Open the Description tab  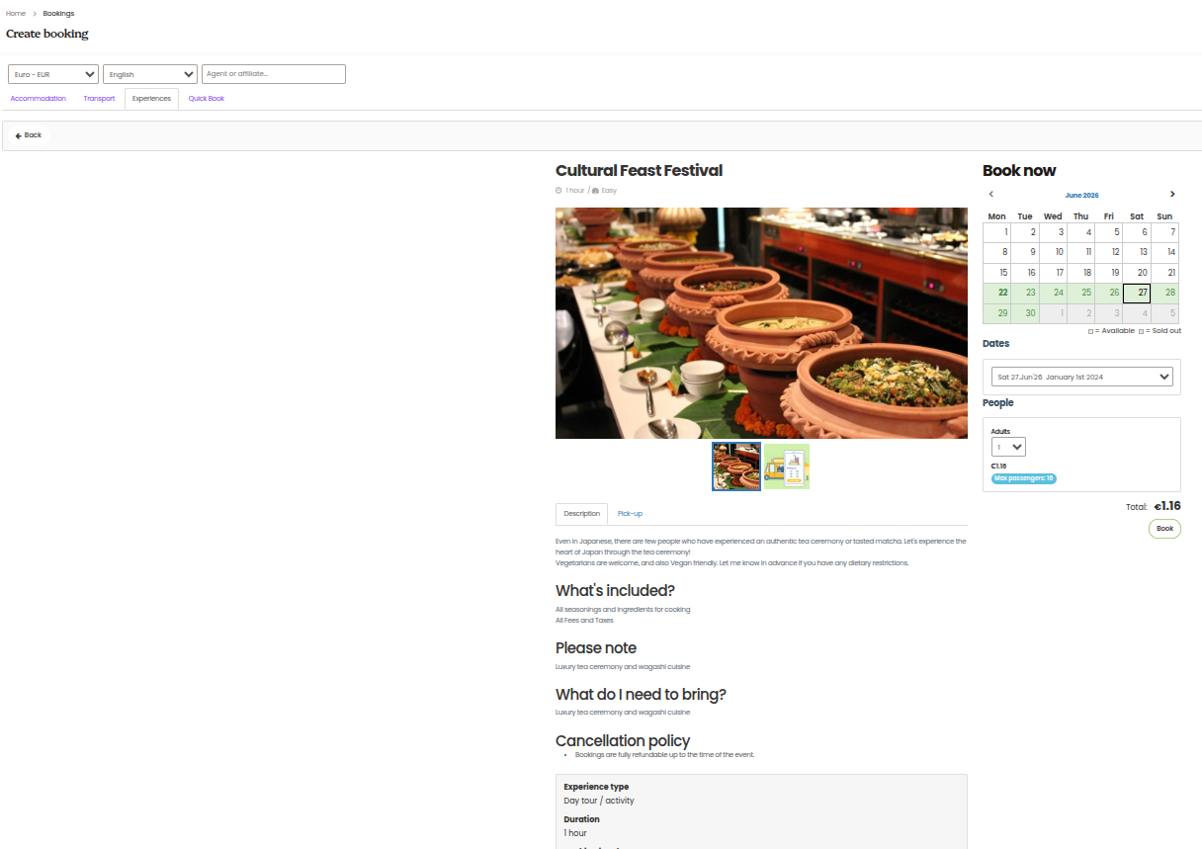[x=581, y=514]
